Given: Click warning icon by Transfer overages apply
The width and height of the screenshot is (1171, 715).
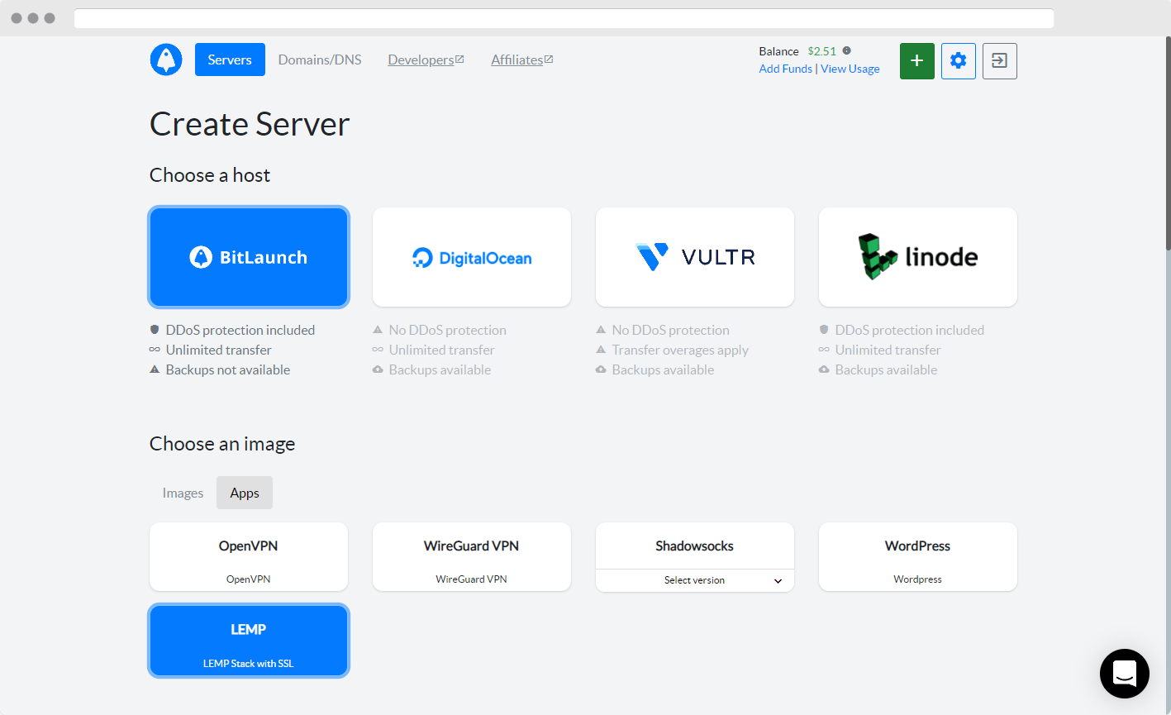Looking at the screenshot, I should (601, 350).
